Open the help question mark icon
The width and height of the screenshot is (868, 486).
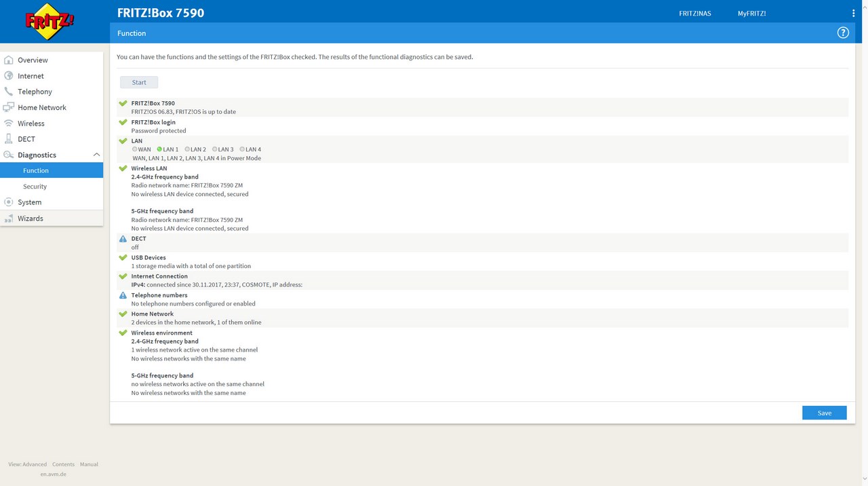pos(843,33)
